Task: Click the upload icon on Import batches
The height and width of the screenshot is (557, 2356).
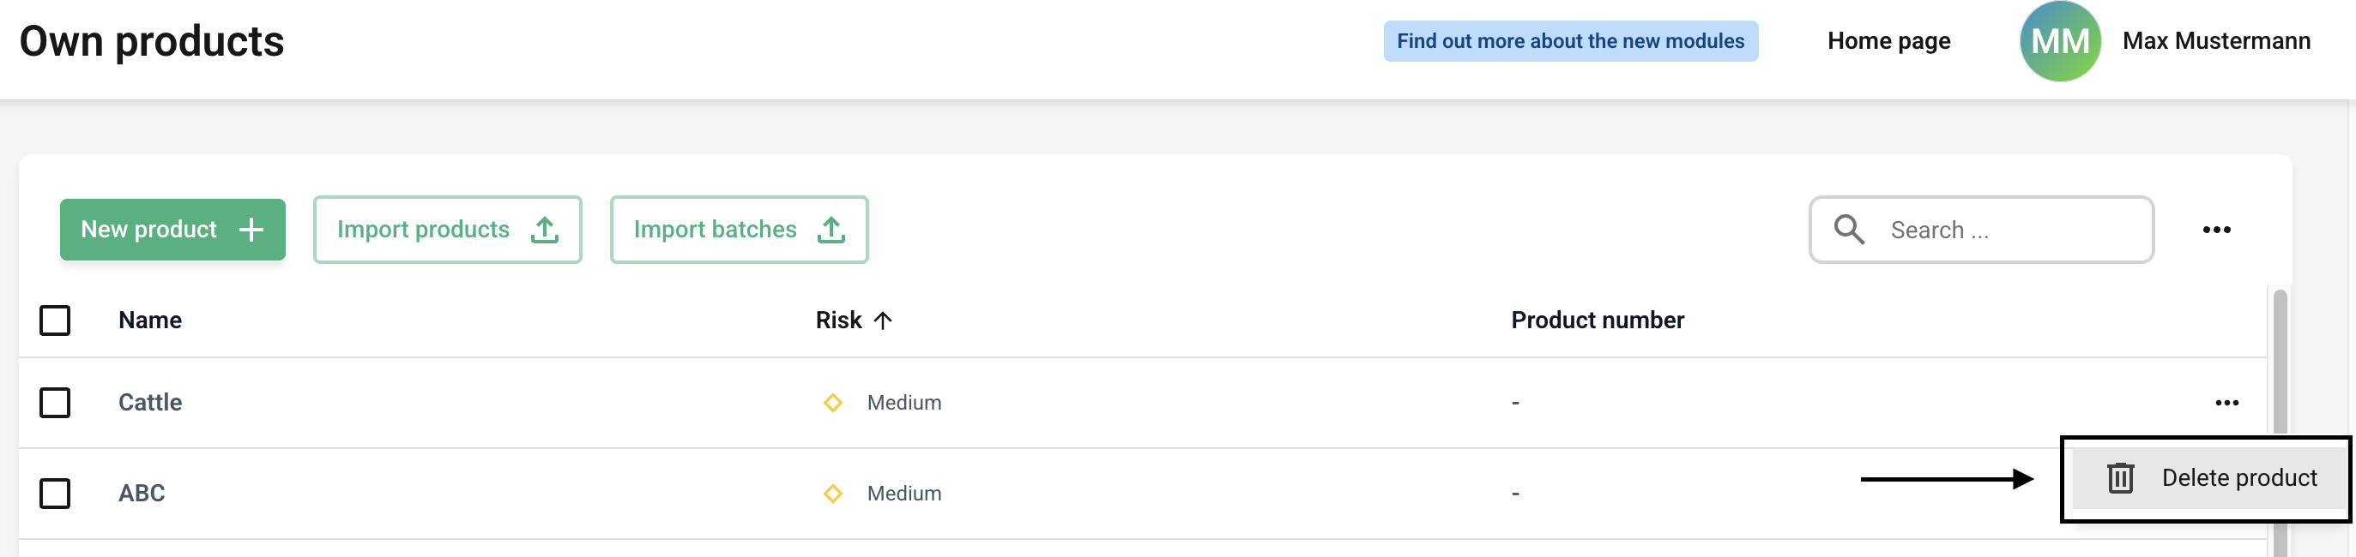Action: click(831, 229)
